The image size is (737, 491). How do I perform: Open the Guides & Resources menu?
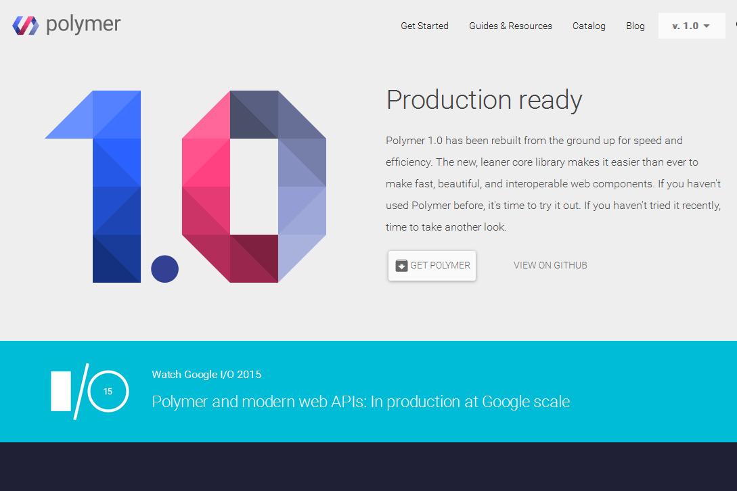(x=510, y=26)
